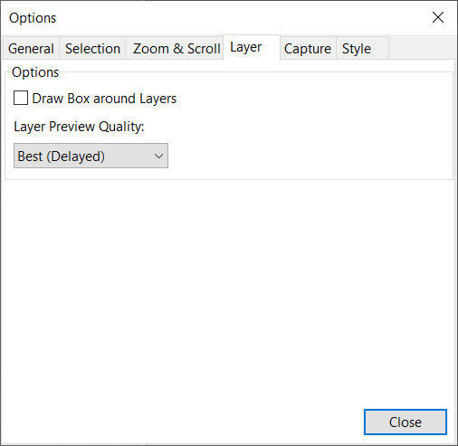Click the Options dialog title bar
The width and height of the screenshot is (458, 446).
tap(211, 17)
